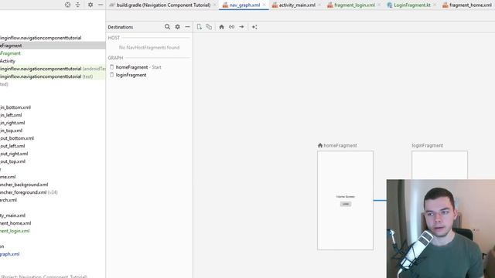Select the out_bottom.xml animation file
The image size is (495, 278).
pos(17,138)
